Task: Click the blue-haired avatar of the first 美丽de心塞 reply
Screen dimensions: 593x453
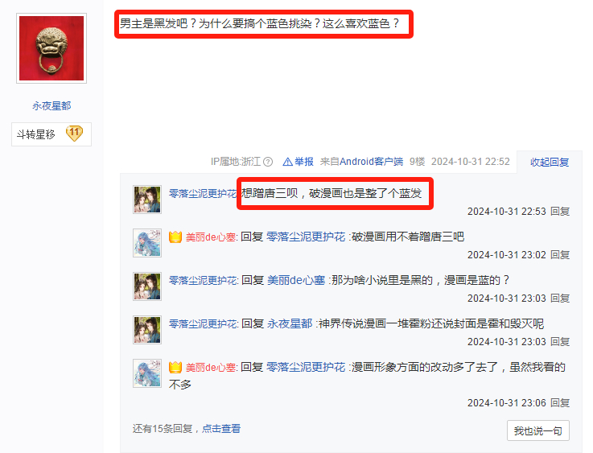Action: point(147,243)
